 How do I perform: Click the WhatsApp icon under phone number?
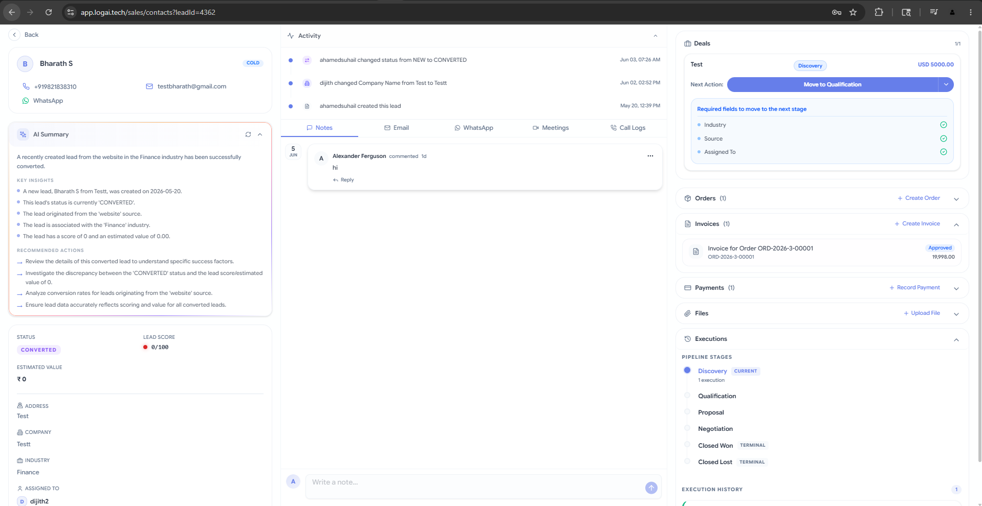click(26, 101)
